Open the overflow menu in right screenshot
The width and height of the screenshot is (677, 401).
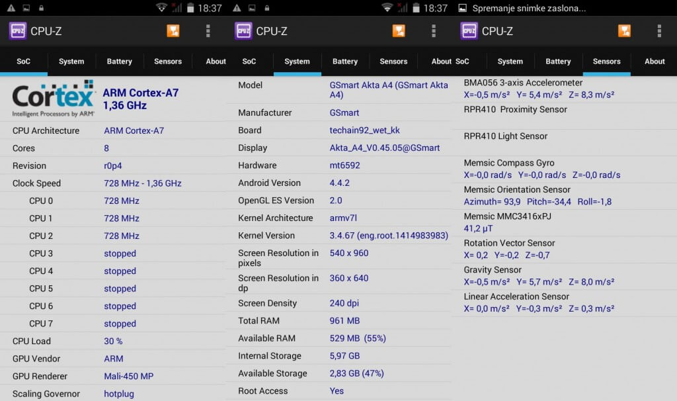tap(659, 30)
